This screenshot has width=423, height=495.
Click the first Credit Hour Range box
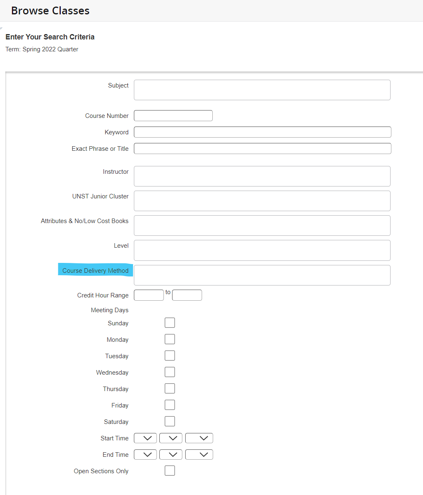point(149,295)
